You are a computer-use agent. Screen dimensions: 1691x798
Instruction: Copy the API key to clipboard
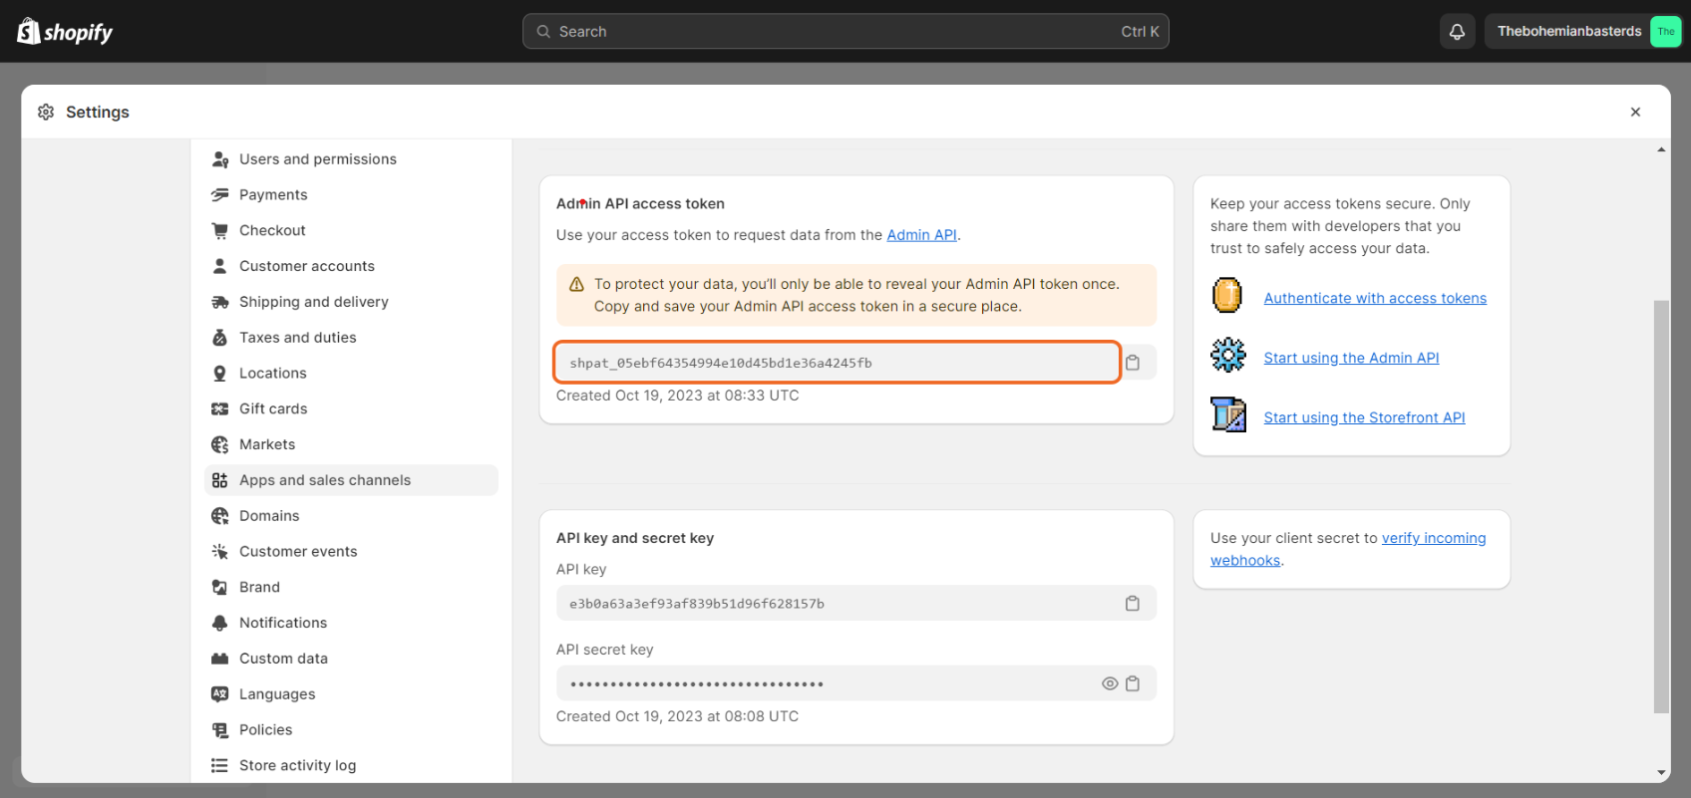1133,604
